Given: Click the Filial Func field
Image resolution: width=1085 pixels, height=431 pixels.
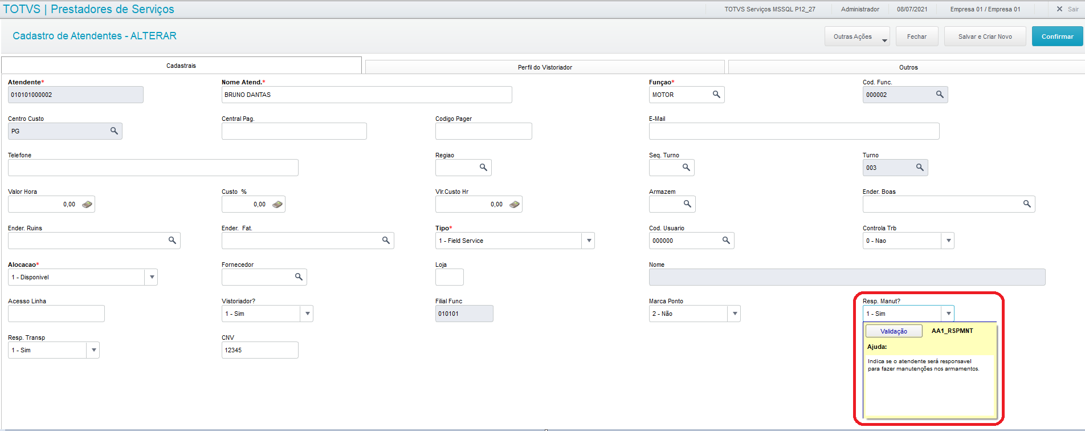Looking at the screenshot, I should point(464,314).
